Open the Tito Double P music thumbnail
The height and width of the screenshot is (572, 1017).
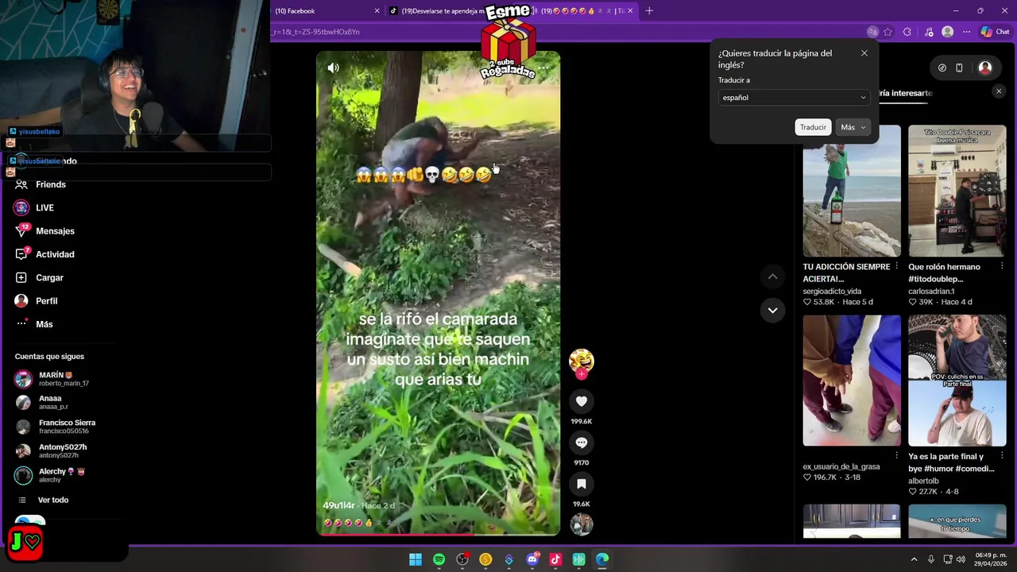pyautogui.click(x=957, y=191)
